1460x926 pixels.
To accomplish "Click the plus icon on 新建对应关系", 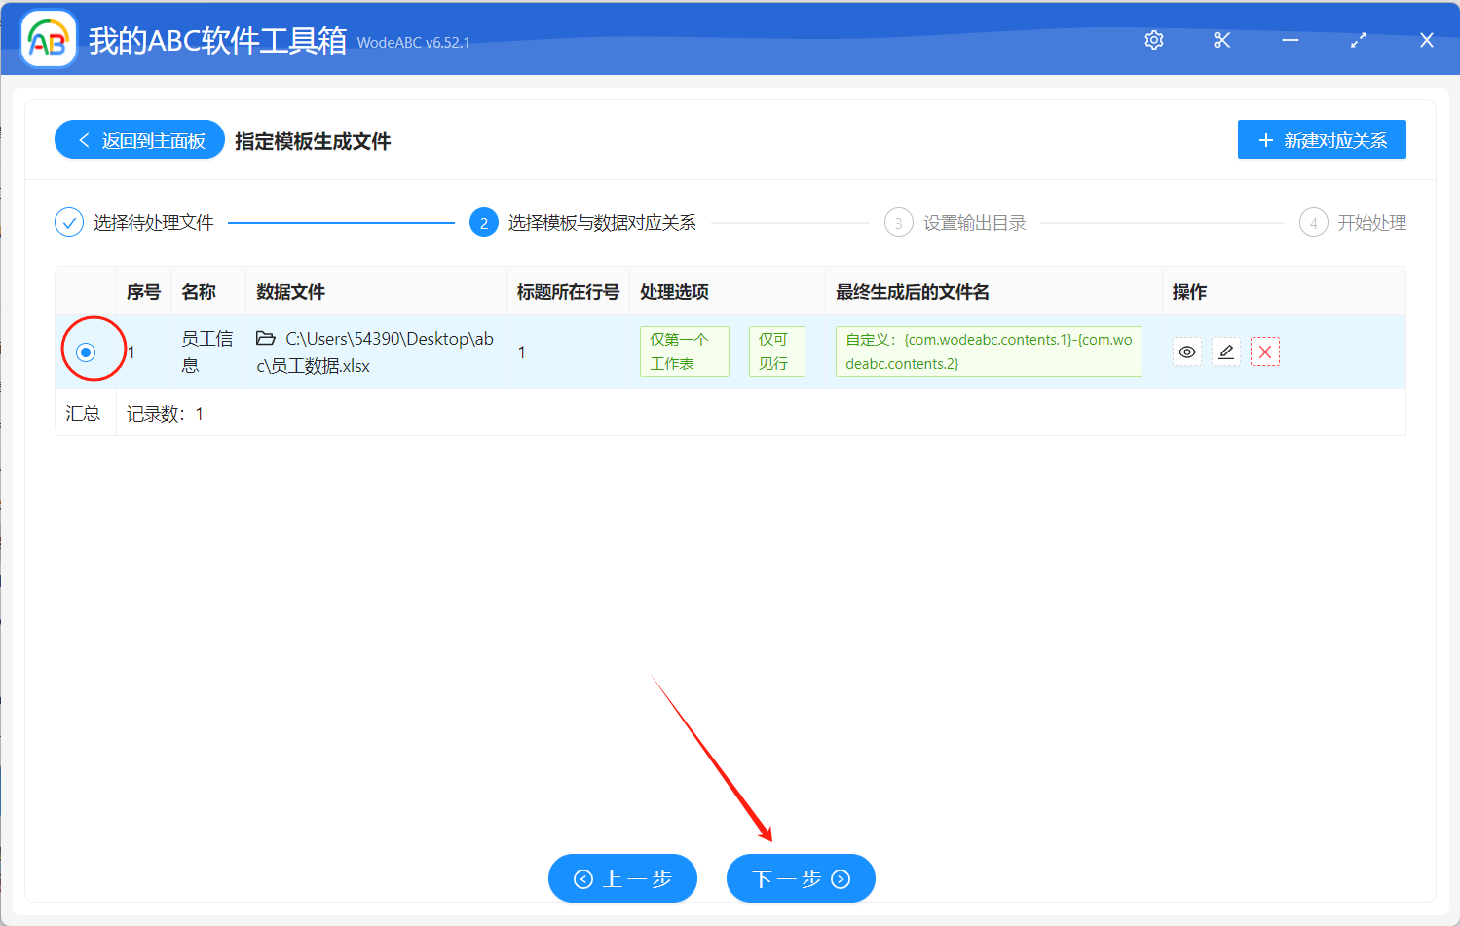I will pos(1266,139).
